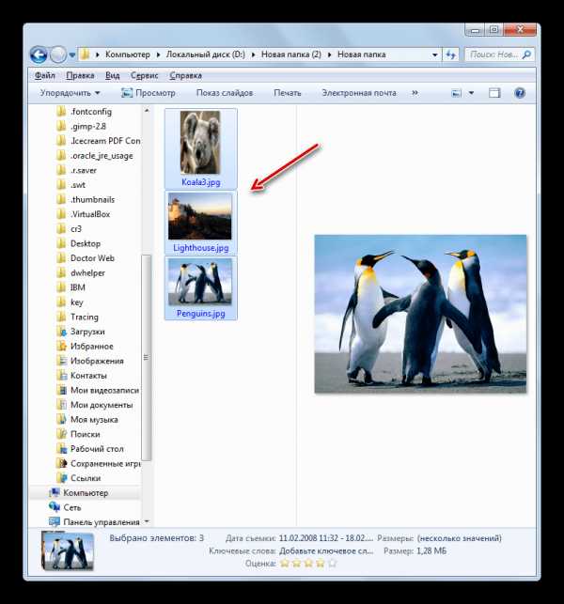Screen dimensions: 564x604
Task: Click the Изображения pictures folder icon
Action: [x=61, y=361]
